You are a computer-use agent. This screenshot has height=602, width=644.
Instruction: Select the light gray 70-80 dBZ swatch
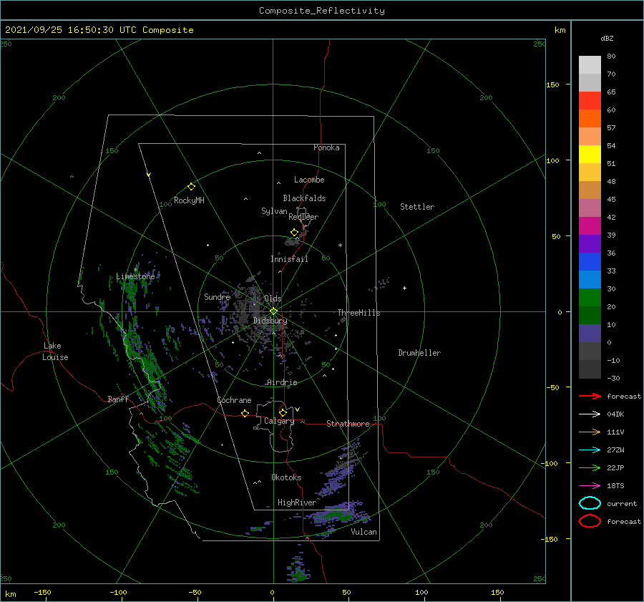coord(590,65)
